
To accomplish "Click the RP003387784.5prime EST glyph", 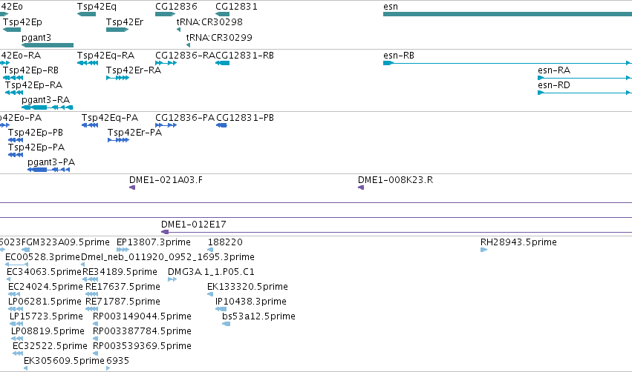I will point(96,339).
